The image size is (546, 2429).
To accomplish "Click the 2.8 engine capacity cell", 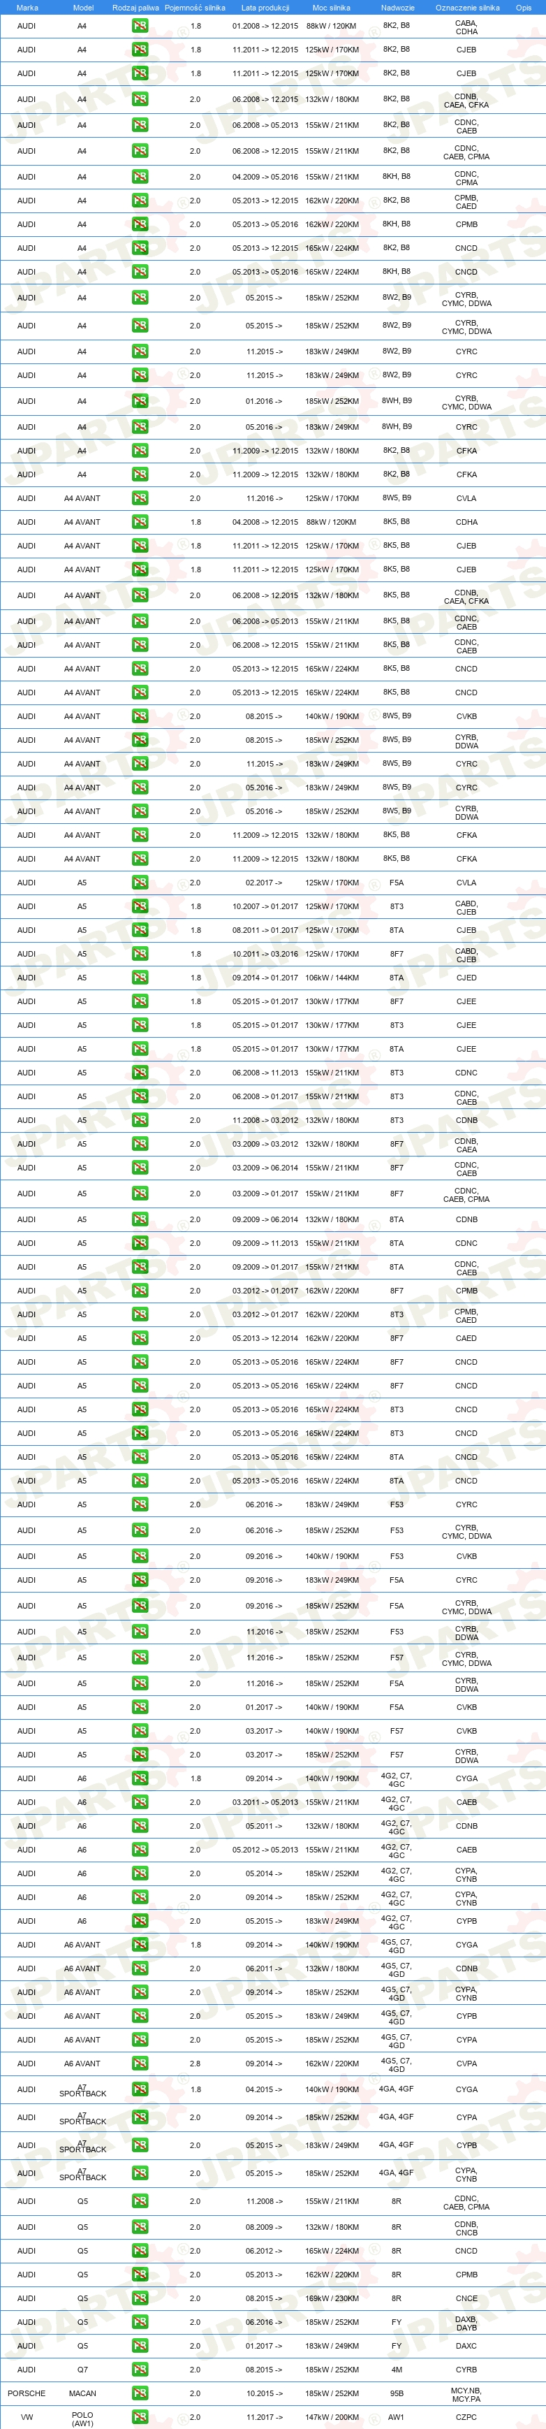I will [195, 2063].
